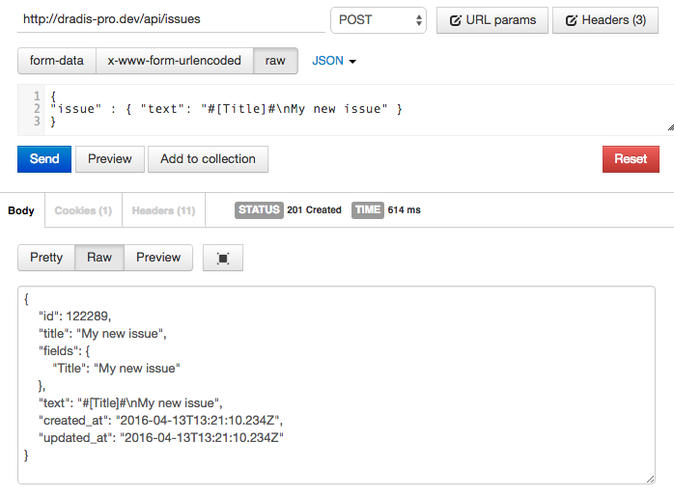The image size is (674, 497).
Task: Expand the JSON format dropdown
Action: click(x=334, y=61)
